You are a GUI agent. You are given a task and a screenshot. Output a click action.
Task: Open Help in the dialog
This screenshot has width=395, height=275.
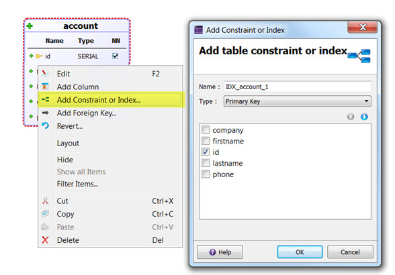220,252
